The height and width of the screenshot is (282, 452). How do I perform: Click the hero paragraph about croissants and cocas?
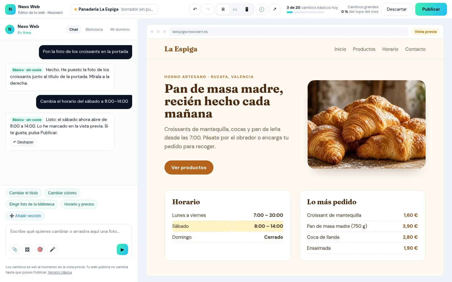coord(227,138)
